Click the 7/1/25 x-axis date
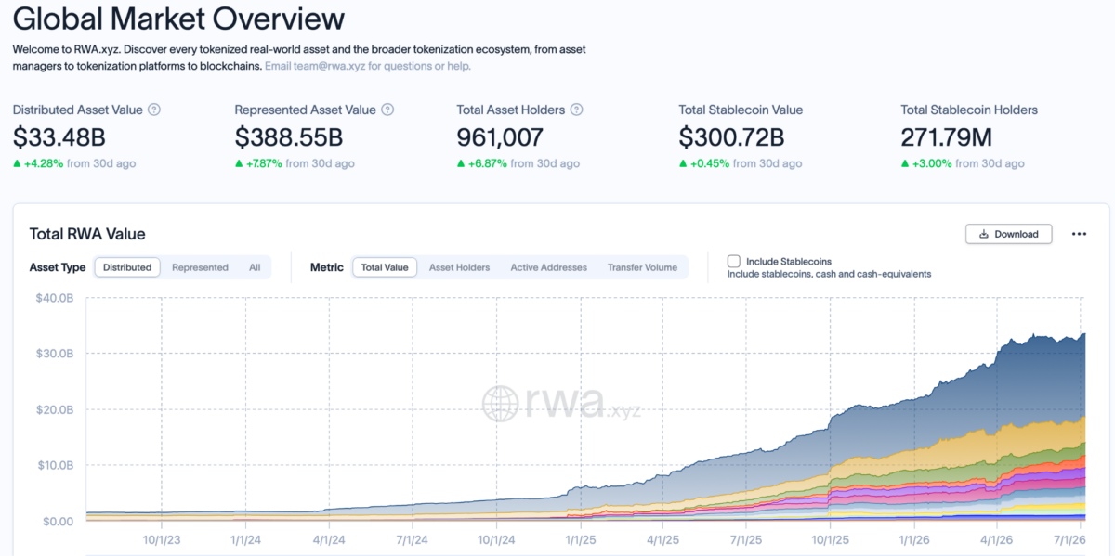Image resolution: width=1115 pixels, height=556 pixels. (x=746, y=538)
